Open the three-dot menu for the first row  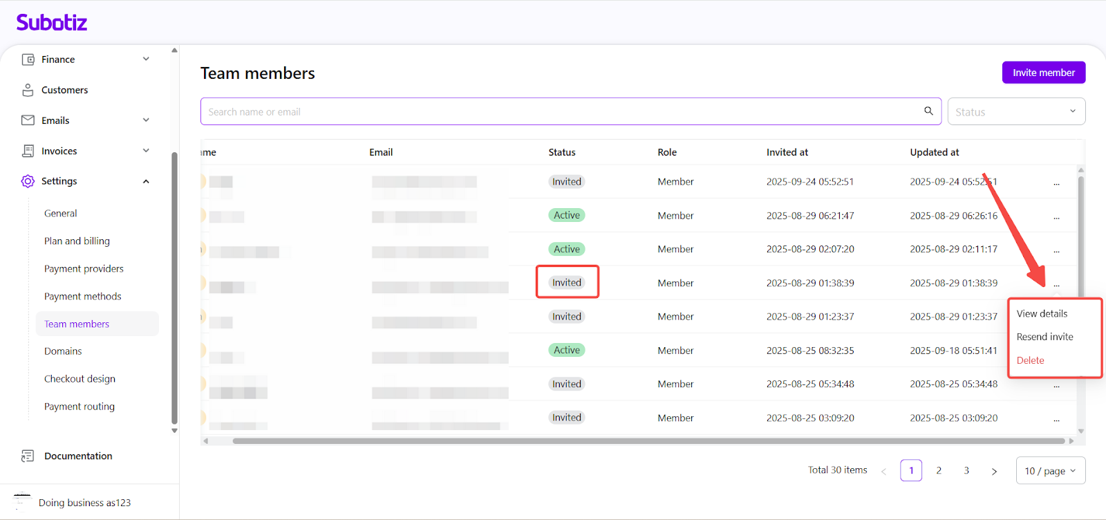tap(1056, 183)
